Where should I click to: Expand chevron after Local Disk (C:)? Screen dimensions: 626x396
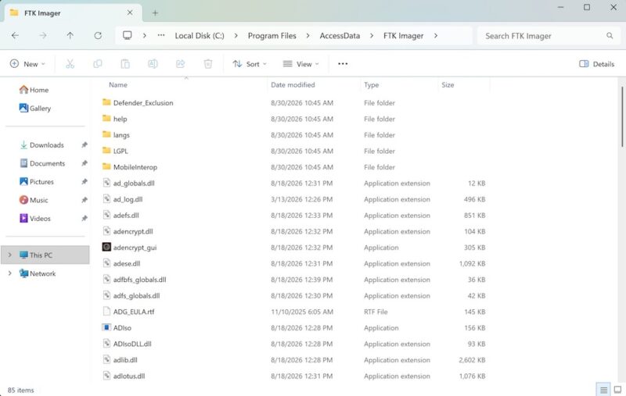(236, 35)
